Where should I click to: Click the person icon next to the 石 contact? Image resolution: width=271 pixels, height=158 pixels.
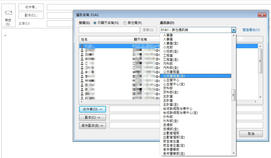coord(82,54)
